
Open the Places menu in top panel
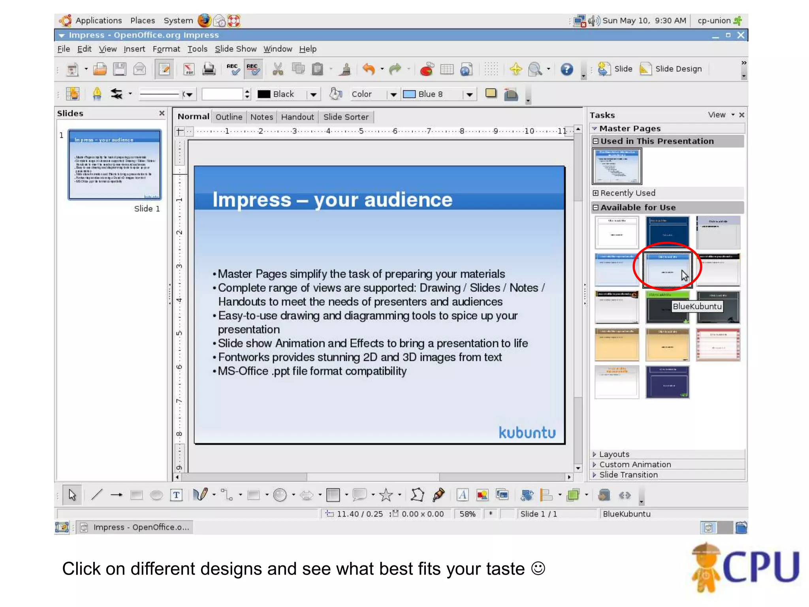(143, 21)
